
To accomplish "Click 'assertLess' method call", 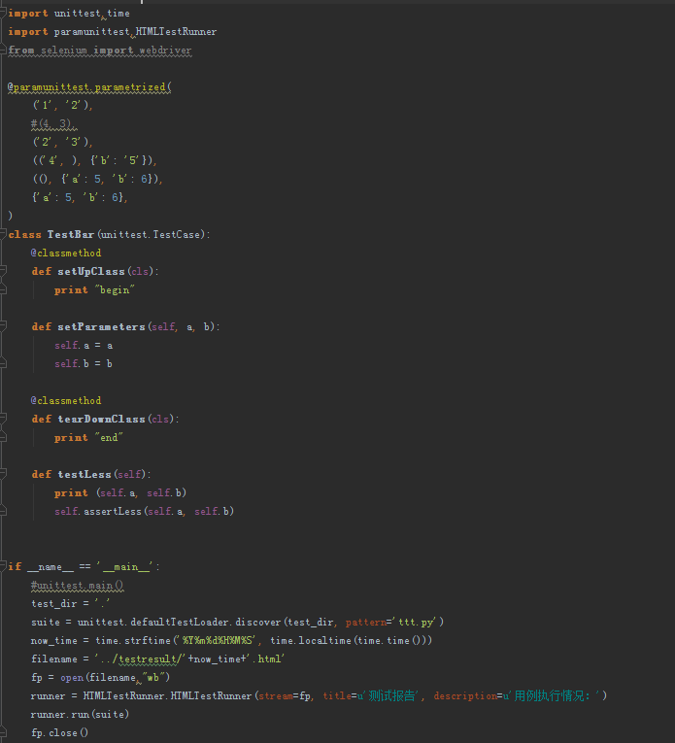I will pos(113,512).
